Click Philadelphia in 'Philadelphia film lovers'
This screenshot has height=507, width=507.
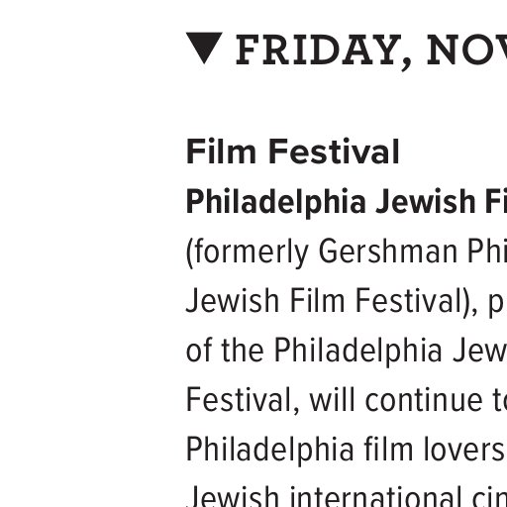click(270, 451)
